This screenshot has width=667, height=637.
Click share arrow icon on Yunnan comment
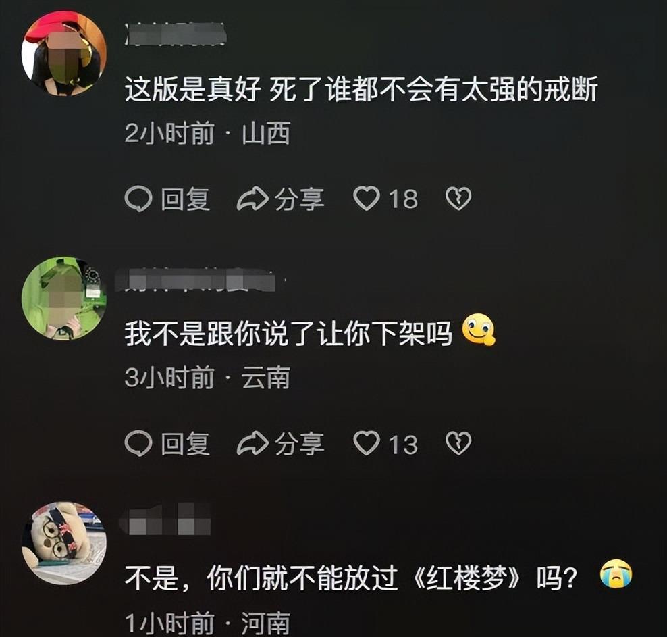(x=252, y=443)
